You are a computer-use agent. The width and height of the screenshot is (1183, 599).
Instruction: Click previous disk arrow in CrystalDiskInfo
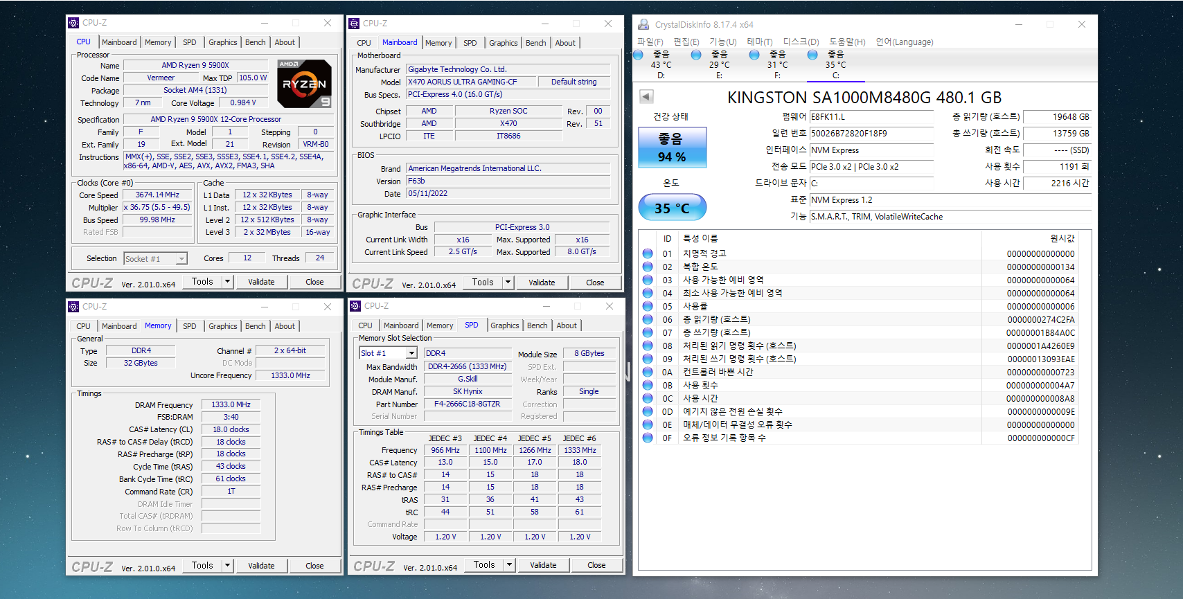646,97
